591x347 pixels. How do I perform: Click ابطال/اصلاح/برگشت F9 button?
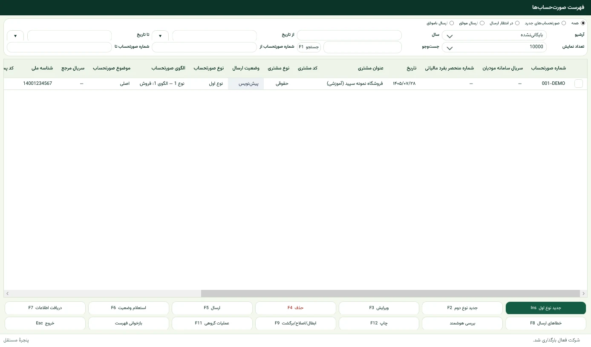coord(295,323)
